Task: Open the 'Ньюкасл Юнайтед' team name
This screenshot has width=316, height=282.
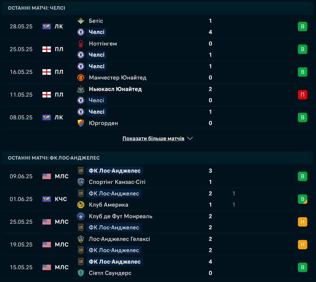Action: coord(115,89)
